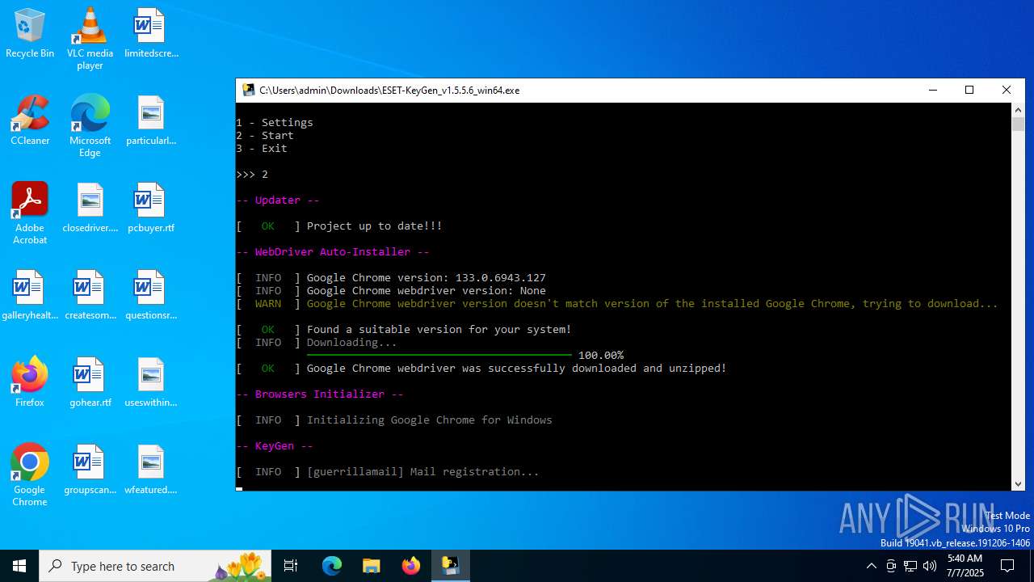This screenshot has width=1034, height=582.
Task: Select the pcbuyer.rtf document icon
Action: pyautogui.click(x=150, y=209)
